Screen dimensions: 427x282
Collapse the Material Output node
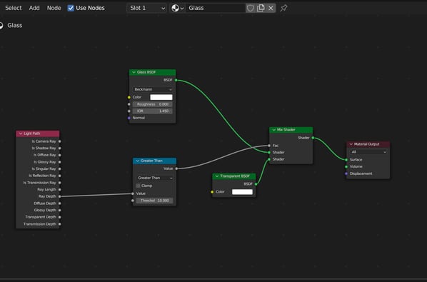point(351,144)
